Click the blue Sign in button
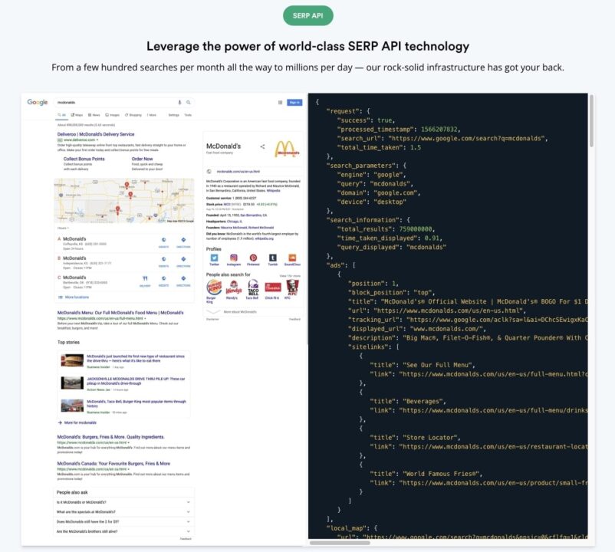 [294, 102]
